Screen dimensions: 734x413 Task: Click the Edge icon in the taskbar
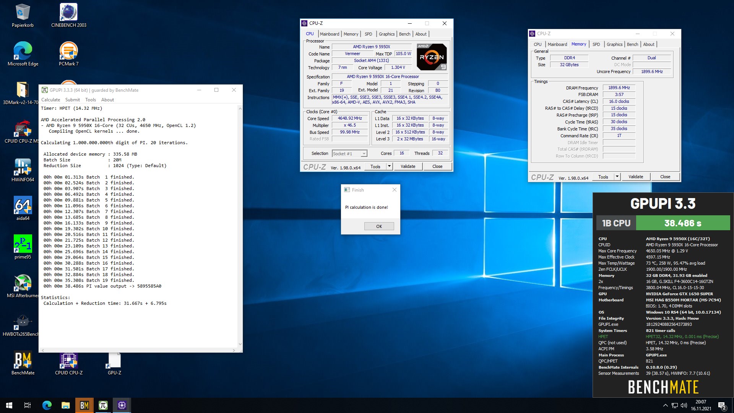tap(47, 405)
